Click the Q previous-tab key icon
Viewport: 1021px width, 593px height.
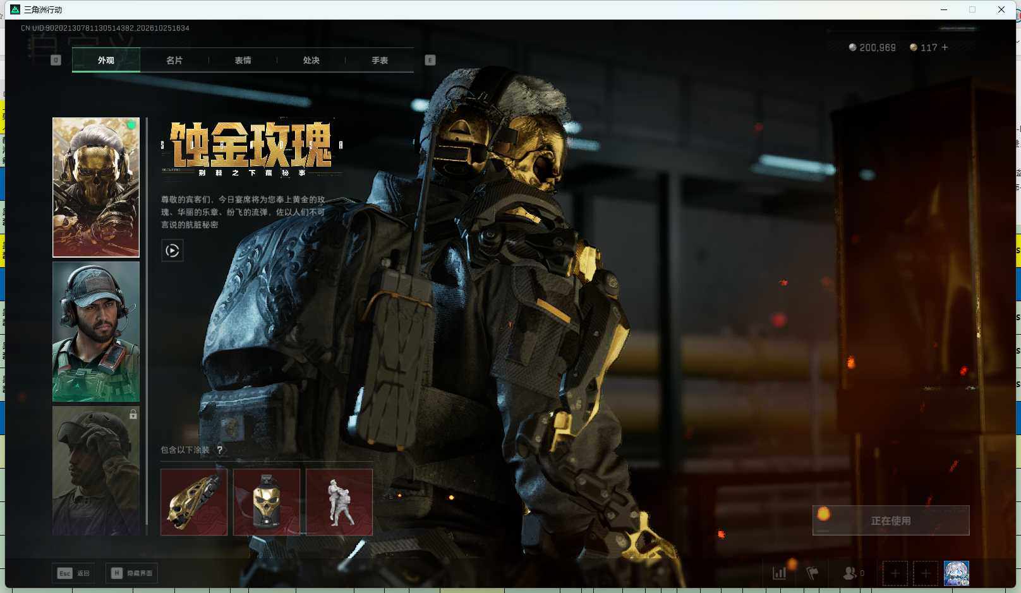click(x=56, y=60)
